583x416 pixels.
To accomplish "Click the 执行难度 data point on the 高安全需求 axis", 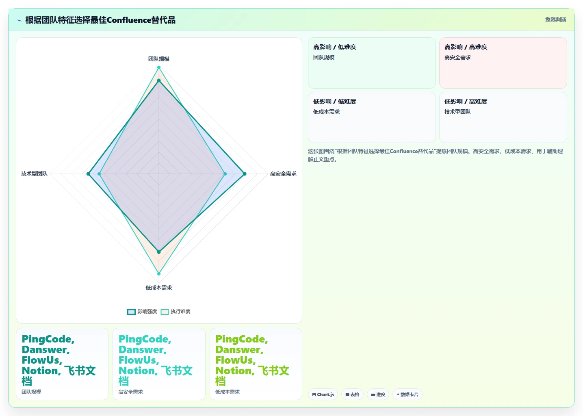I will tap(225, 174).
